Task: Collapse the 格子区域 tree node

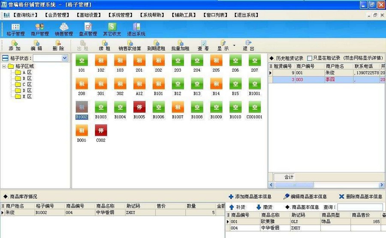Action: click(5, 66)
